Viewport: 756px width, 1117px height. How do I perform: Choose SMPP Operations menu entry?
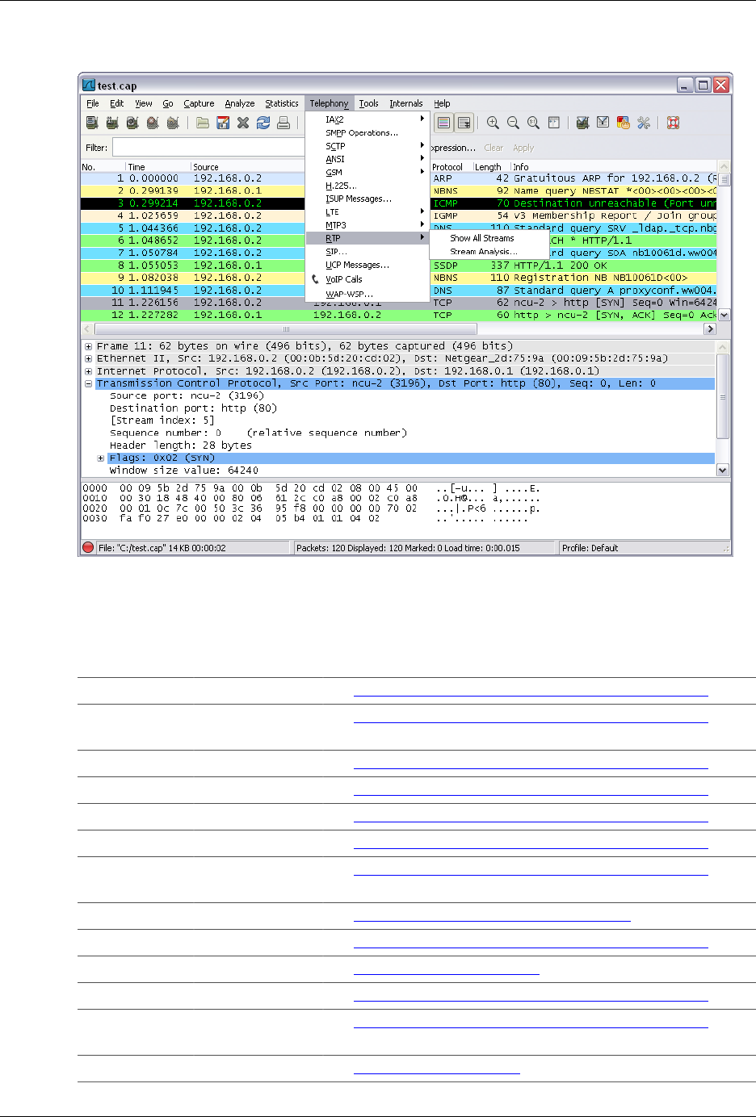click(367, 132)
